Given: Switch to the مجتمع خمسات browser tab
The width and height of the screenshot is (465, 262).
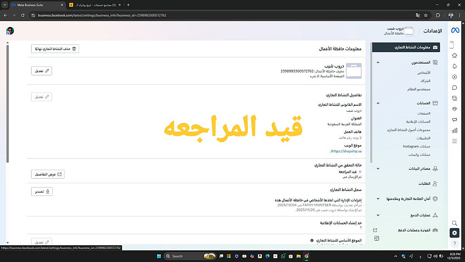Looking at the screenshot, I should [x=95, y=5].
